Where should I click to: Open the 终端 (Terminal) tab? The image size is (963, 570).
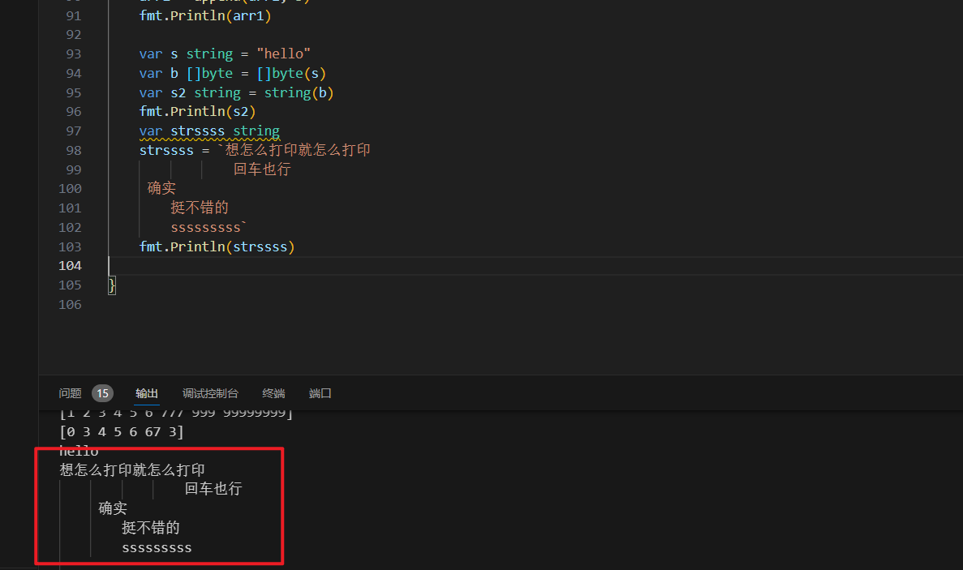point(273,393)
